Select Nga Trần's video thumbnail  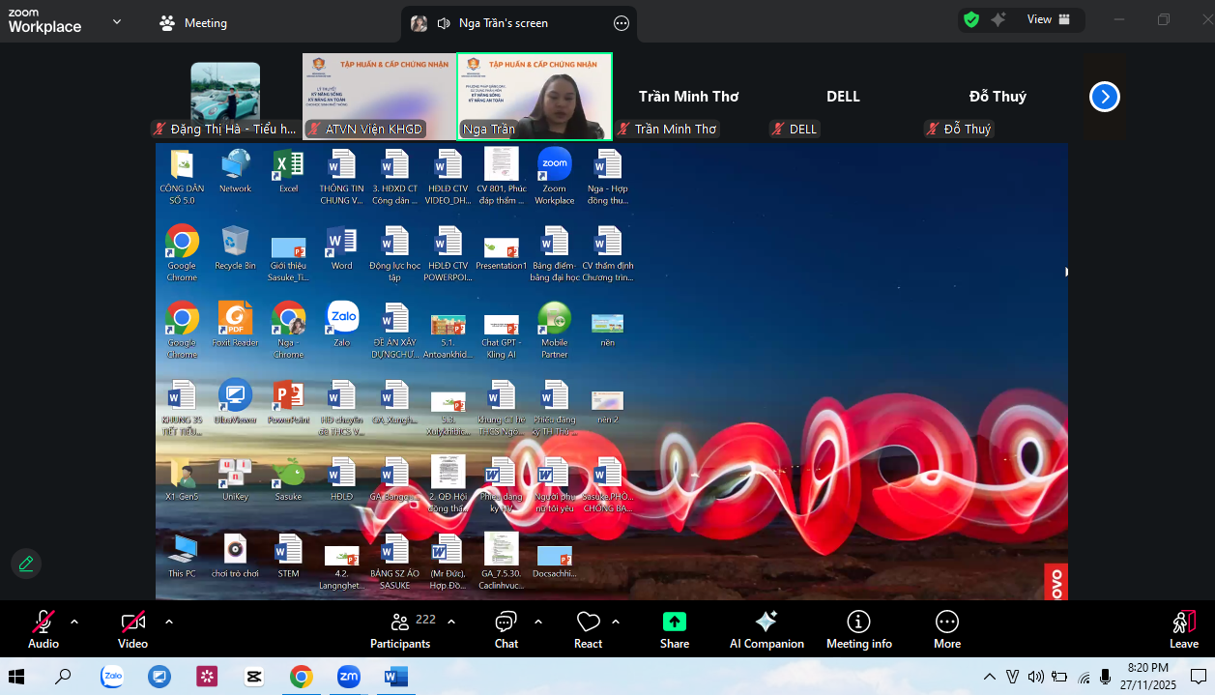[534, 96]
